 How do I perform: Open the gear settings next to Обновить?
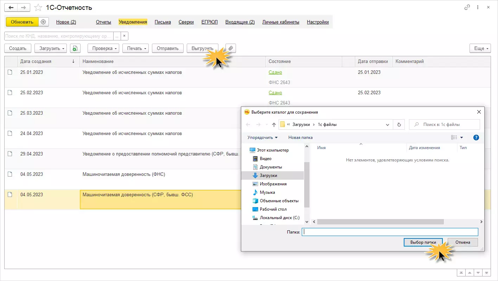[x=43, y=22]
